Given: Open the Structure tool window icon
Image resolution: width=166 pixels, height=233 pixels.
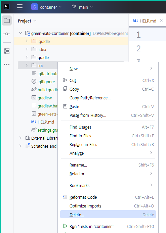Looking at the screenshot, I should pyautogui.click(x=7, y=51).
